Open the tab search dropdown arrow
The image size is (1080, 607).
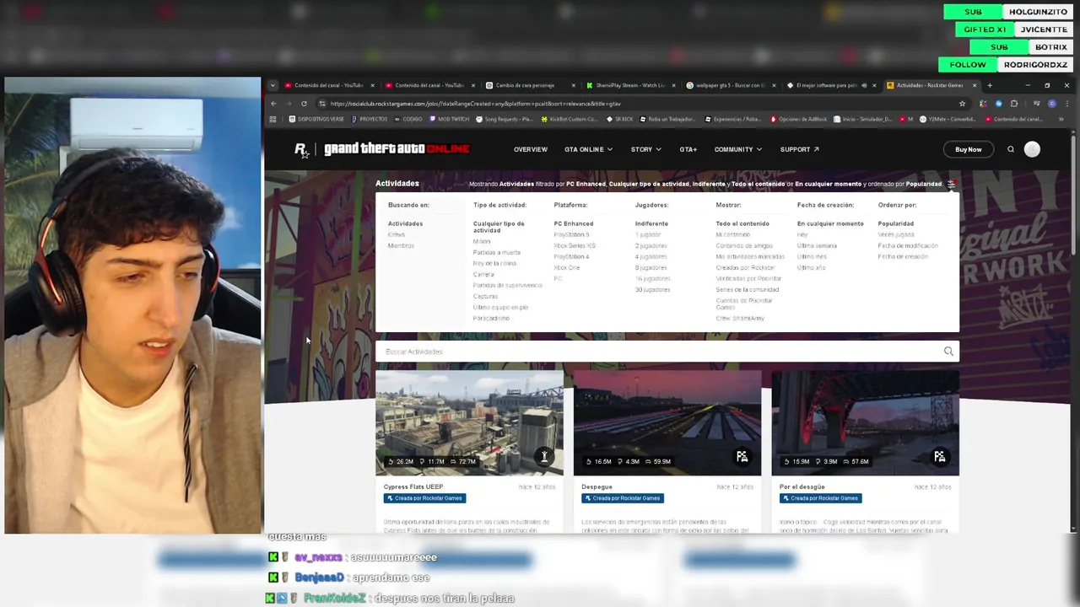click(273, 85)
